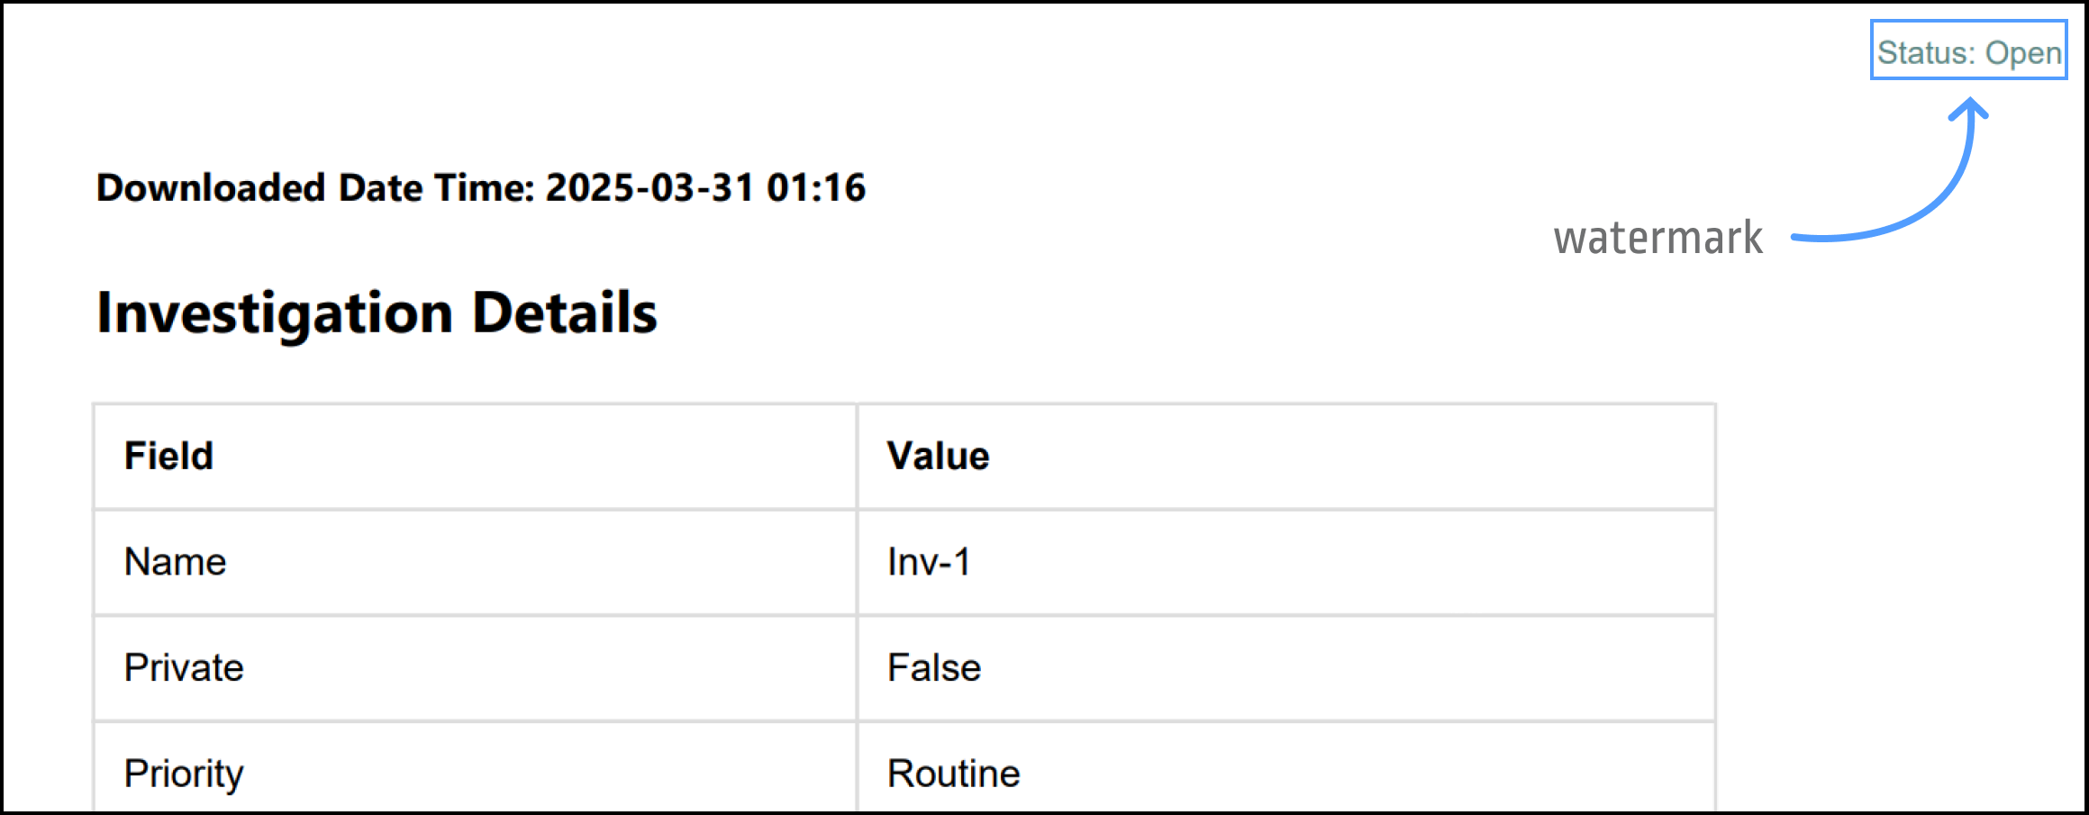Click the word "Details" in the heading
Image resolution: width=2089 pixels, height=815 pixels.
coord(565,313)
